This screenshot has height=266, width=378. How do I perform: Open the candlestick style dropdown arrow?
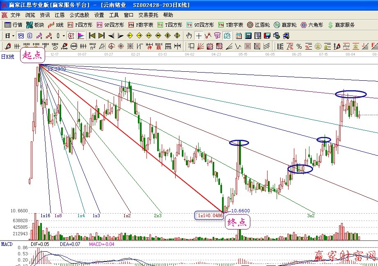(63, 36)
